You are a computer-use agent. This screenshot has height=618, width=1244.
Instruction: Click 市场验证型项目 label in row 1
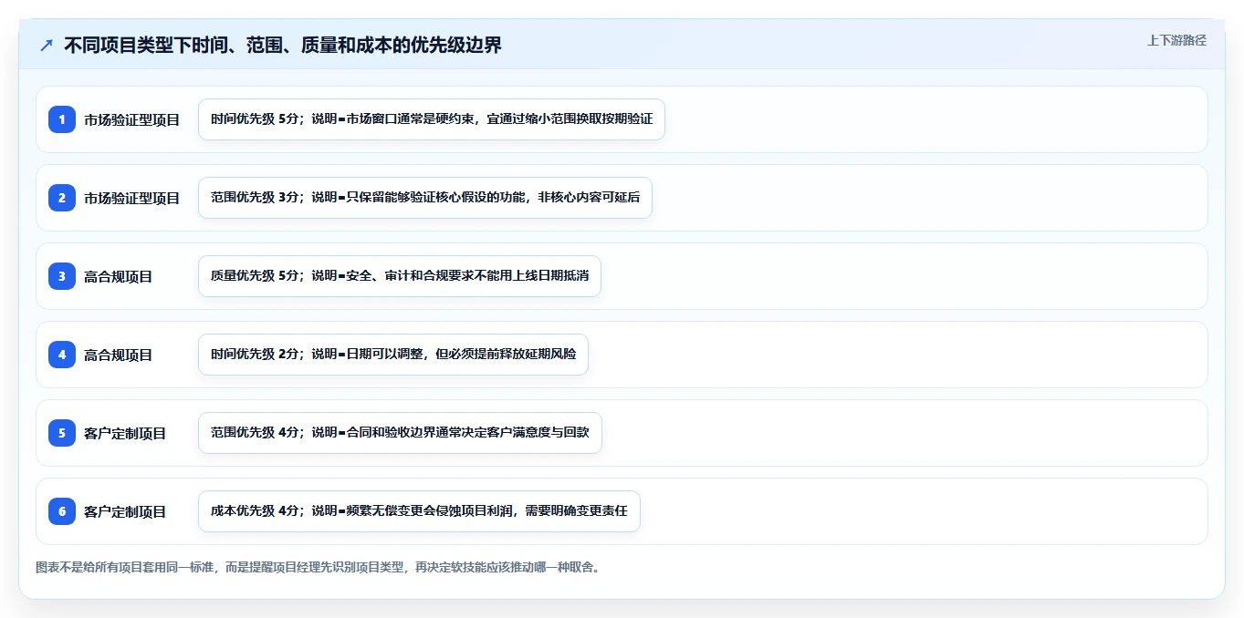click(132, 119)
